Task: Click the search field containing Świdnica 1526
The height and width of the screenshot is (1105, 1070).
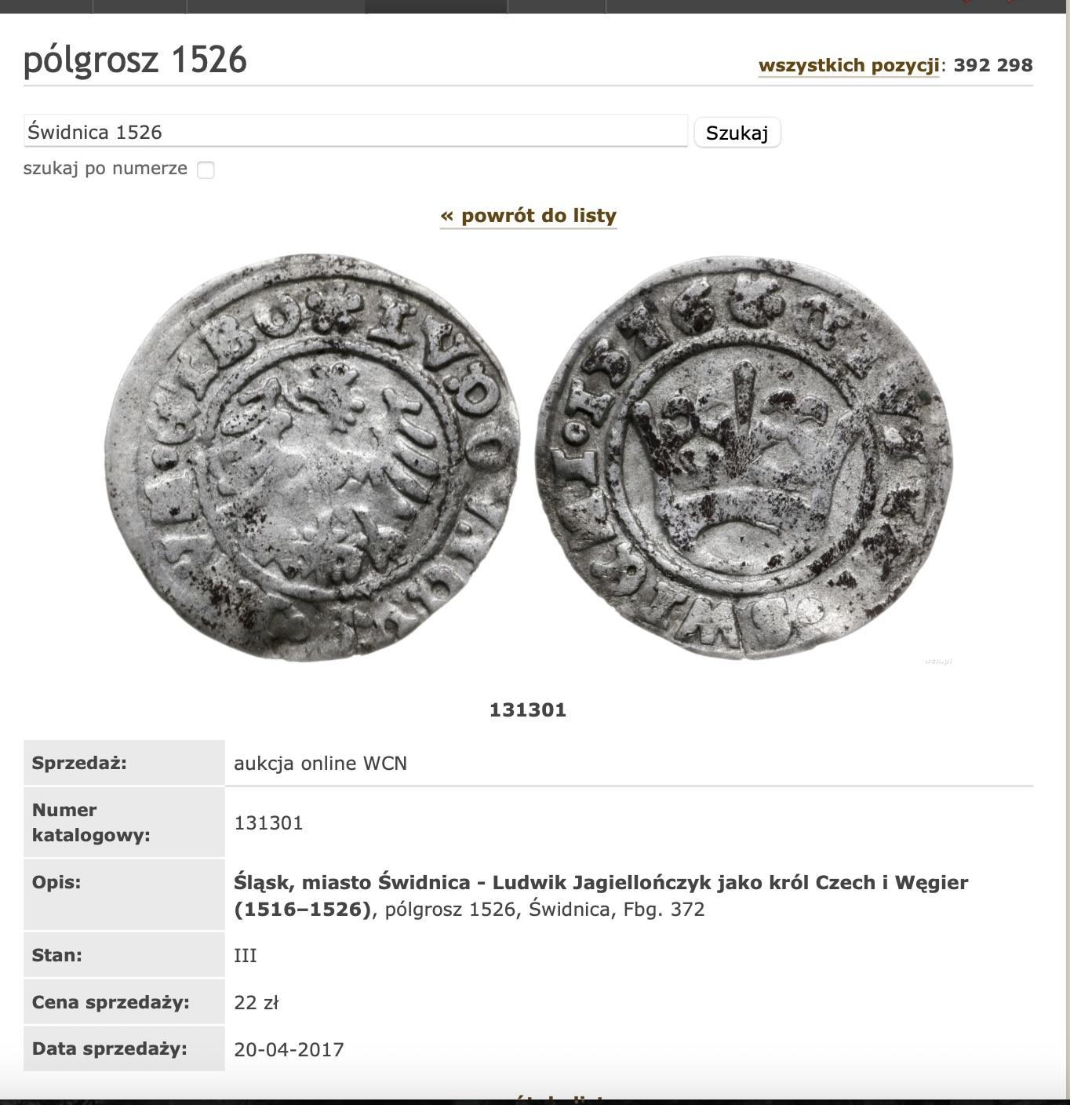Action: click(x=355, y=131)
